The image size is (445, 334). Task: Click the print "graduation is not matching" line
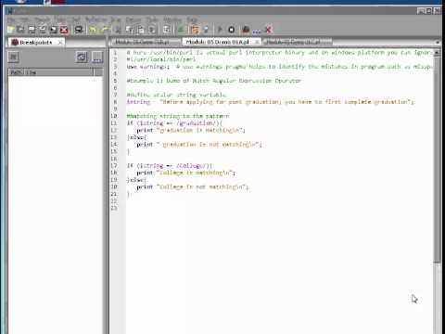(199, 145)
